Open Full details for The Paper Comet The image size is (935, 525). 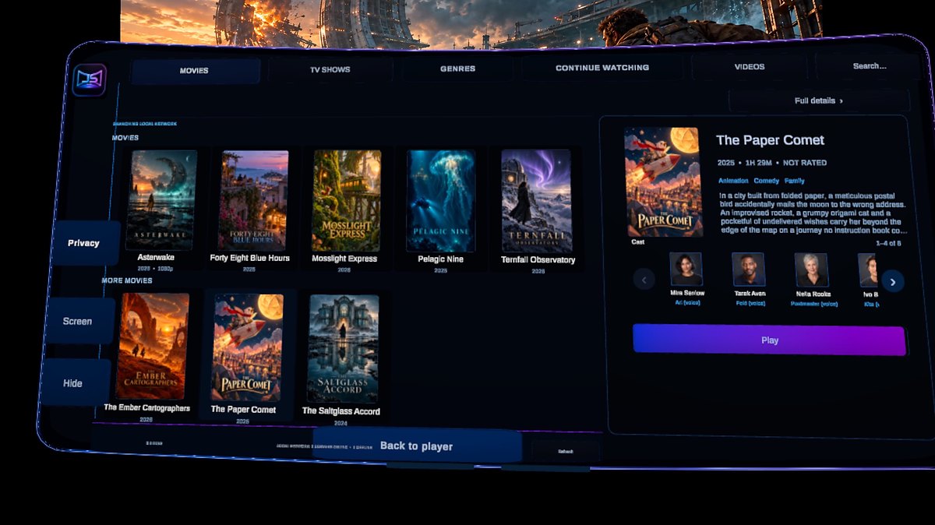(819, 100)
